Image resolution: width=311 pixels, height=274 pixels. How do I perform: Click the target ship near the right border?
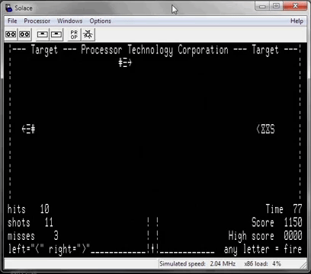click(x=265, y=129)
